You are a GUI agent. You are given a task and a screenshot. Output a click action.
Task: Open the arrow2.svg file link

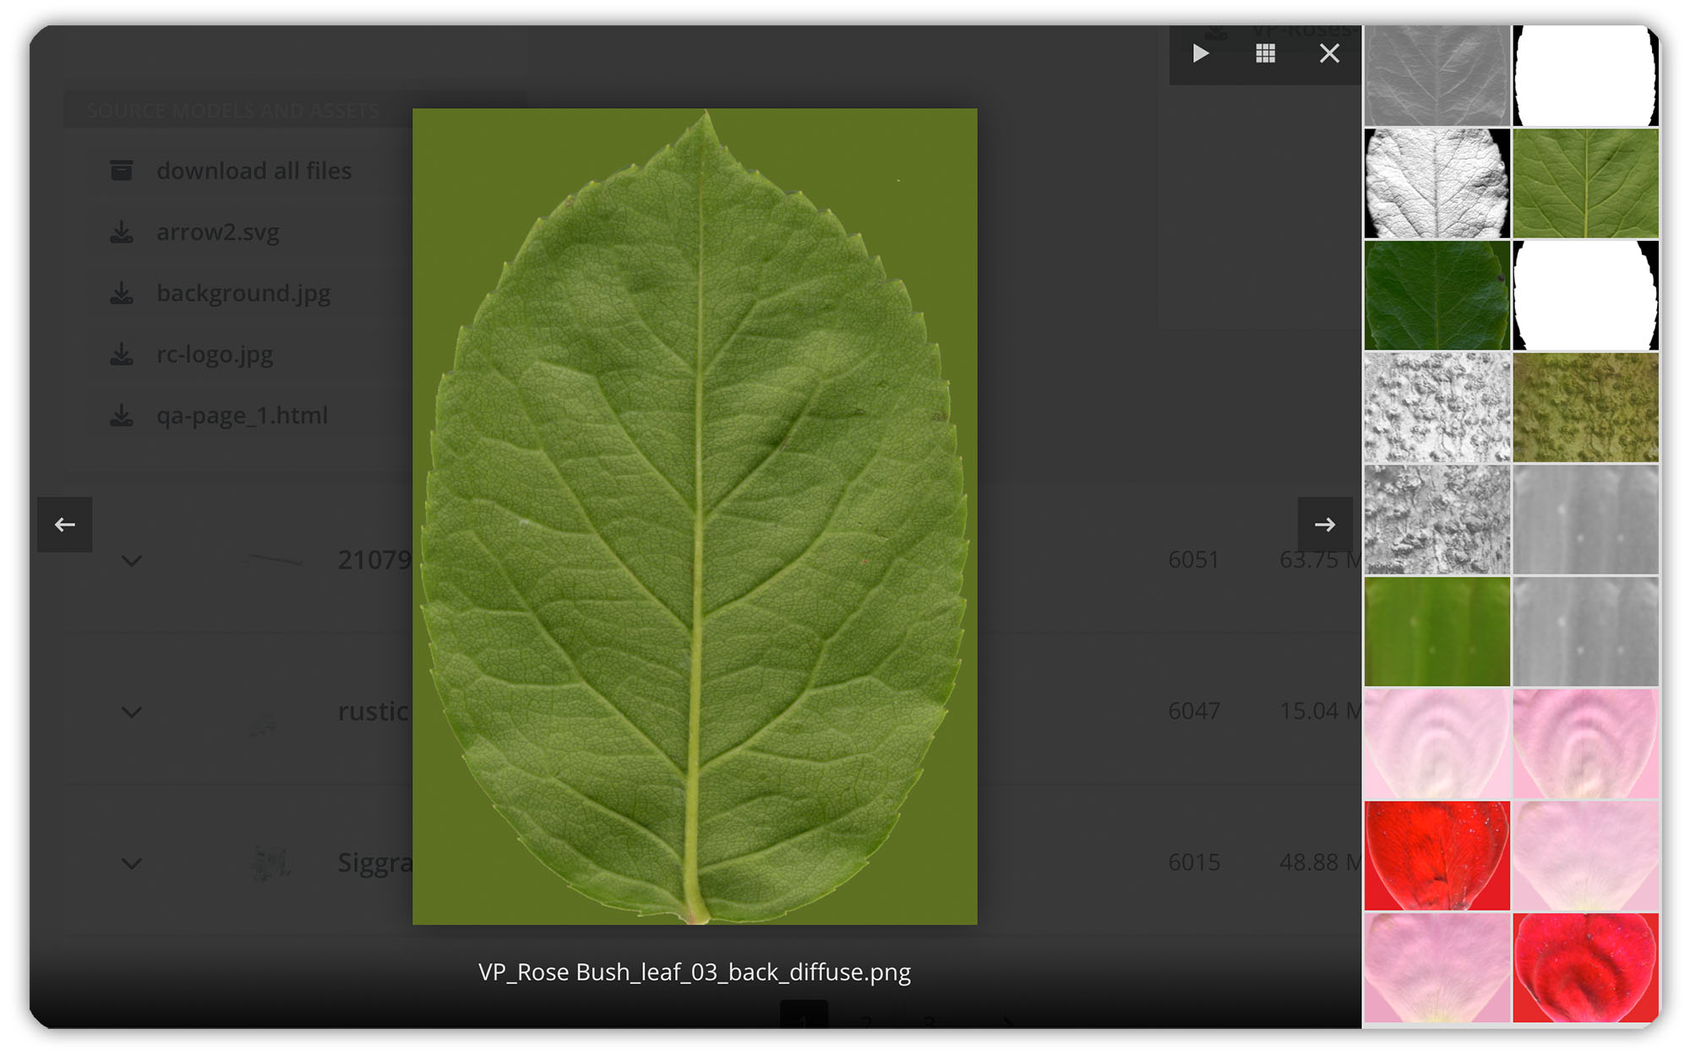pos(218,232)
